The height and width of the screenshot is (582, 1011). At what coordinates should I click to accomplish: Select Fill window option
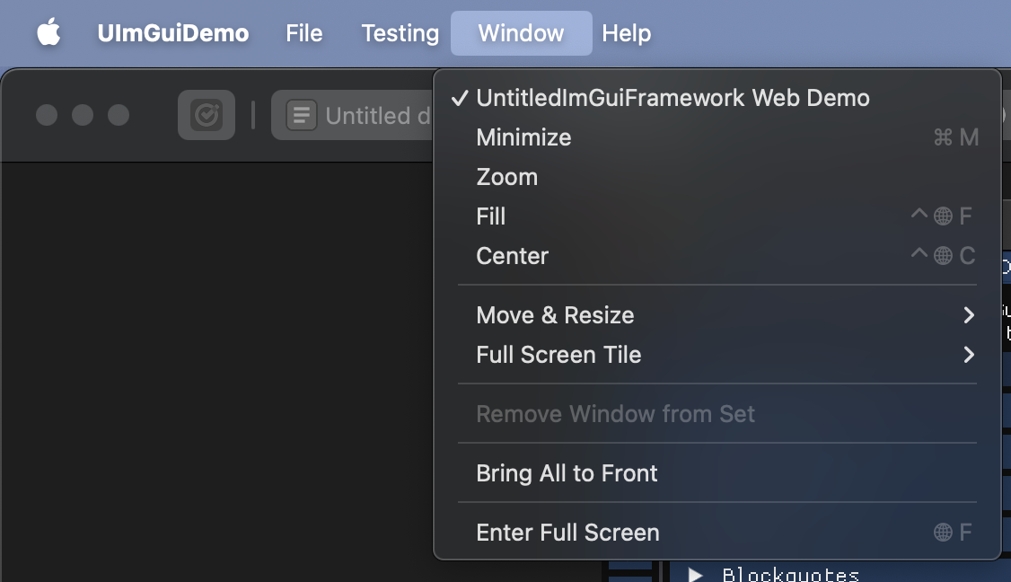point(717,216)
